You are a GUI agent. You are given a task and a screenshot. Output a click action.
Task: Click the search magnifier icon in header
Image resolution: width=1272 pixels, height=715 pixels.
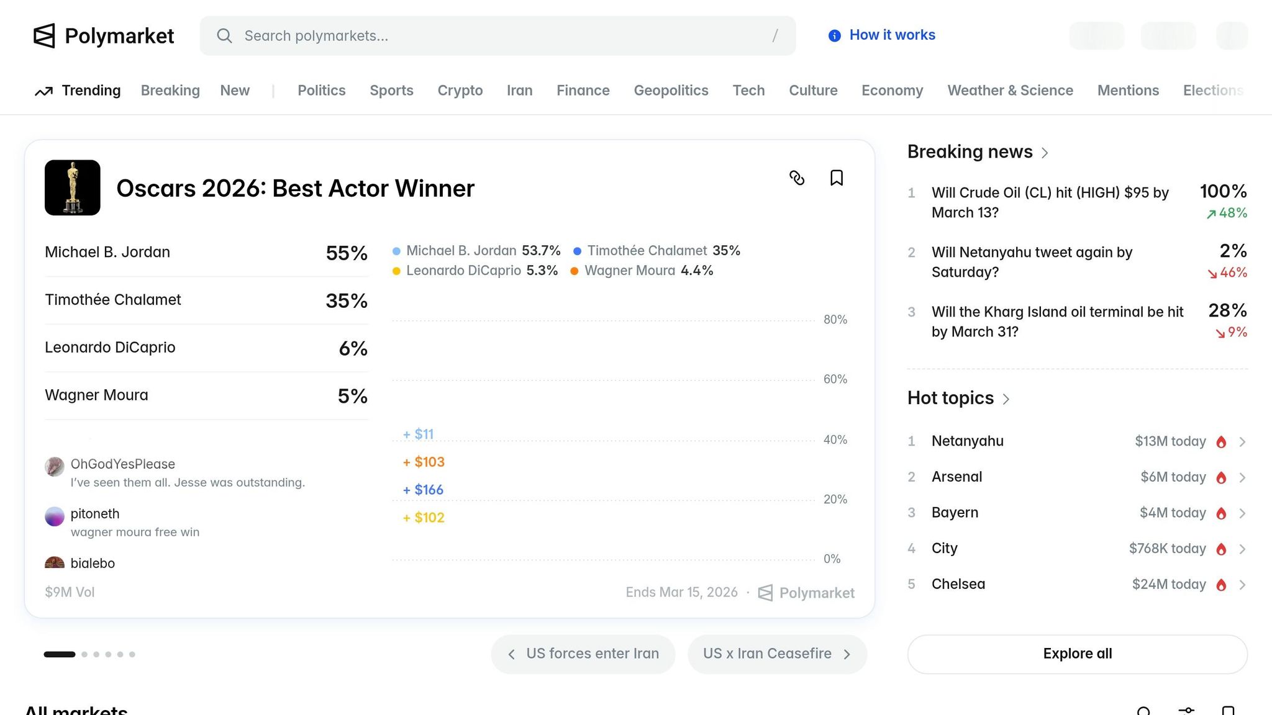click(224, 36)
